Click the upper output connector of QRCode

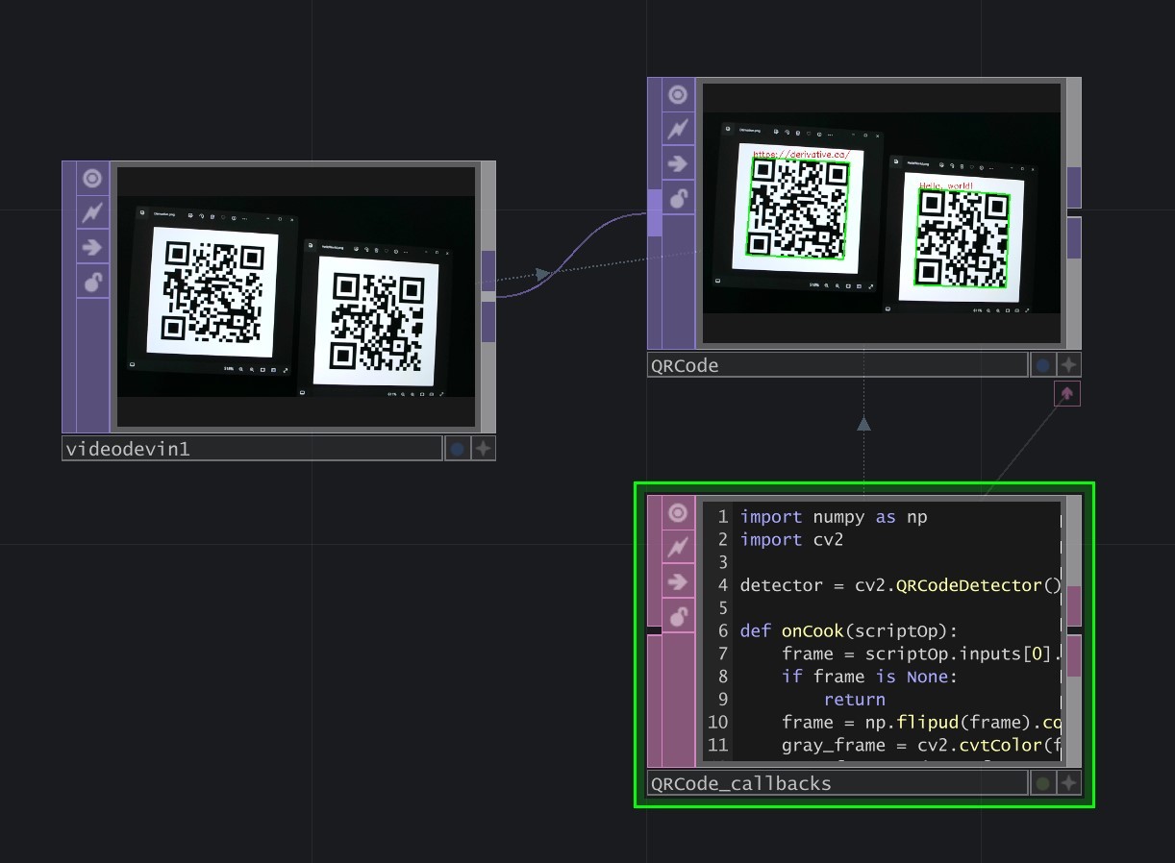[1074, 187]
